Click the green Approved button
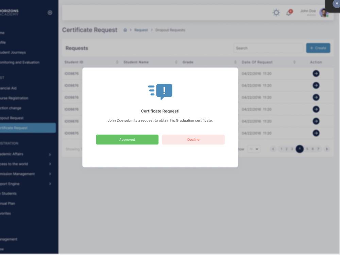The height and width of the screenshot is (255, 340). click(x=127, y=139)
